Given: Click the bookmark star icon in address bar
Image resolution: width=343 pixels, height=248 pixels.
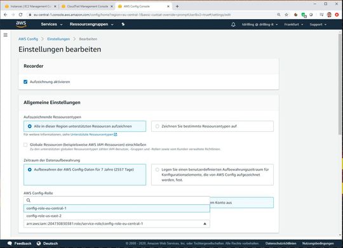Looking at the screenshot, I should click(286, 15).
